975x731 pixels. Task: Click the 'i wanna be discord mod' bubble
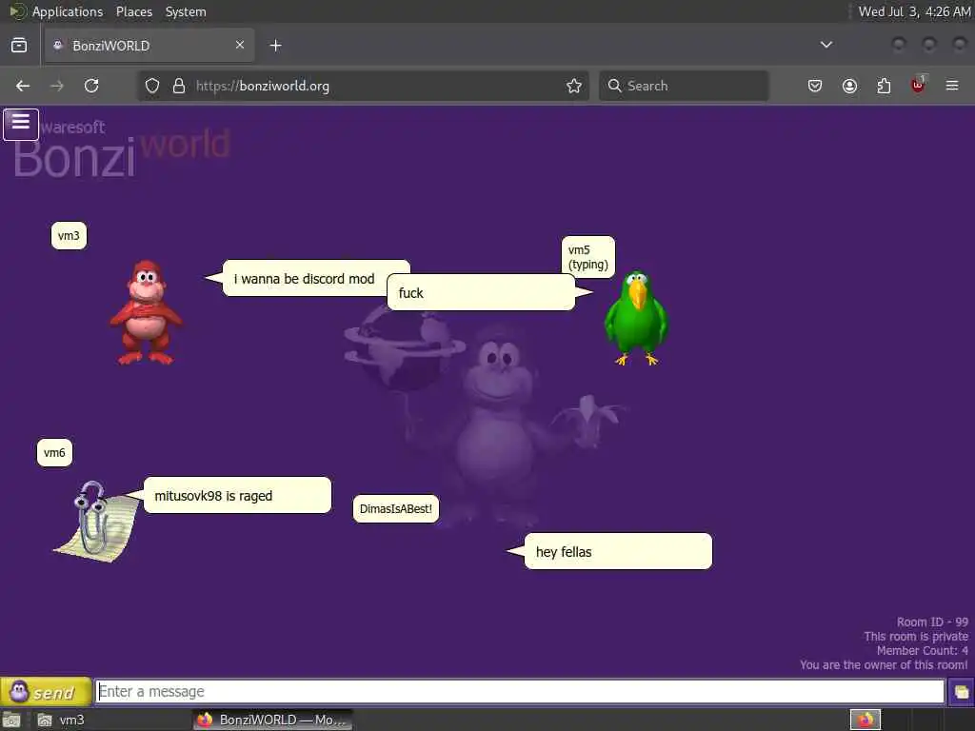coord(304,279)
